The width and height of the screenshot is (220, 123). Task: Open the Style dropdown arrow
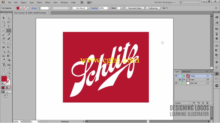click(x=122, y=8)
